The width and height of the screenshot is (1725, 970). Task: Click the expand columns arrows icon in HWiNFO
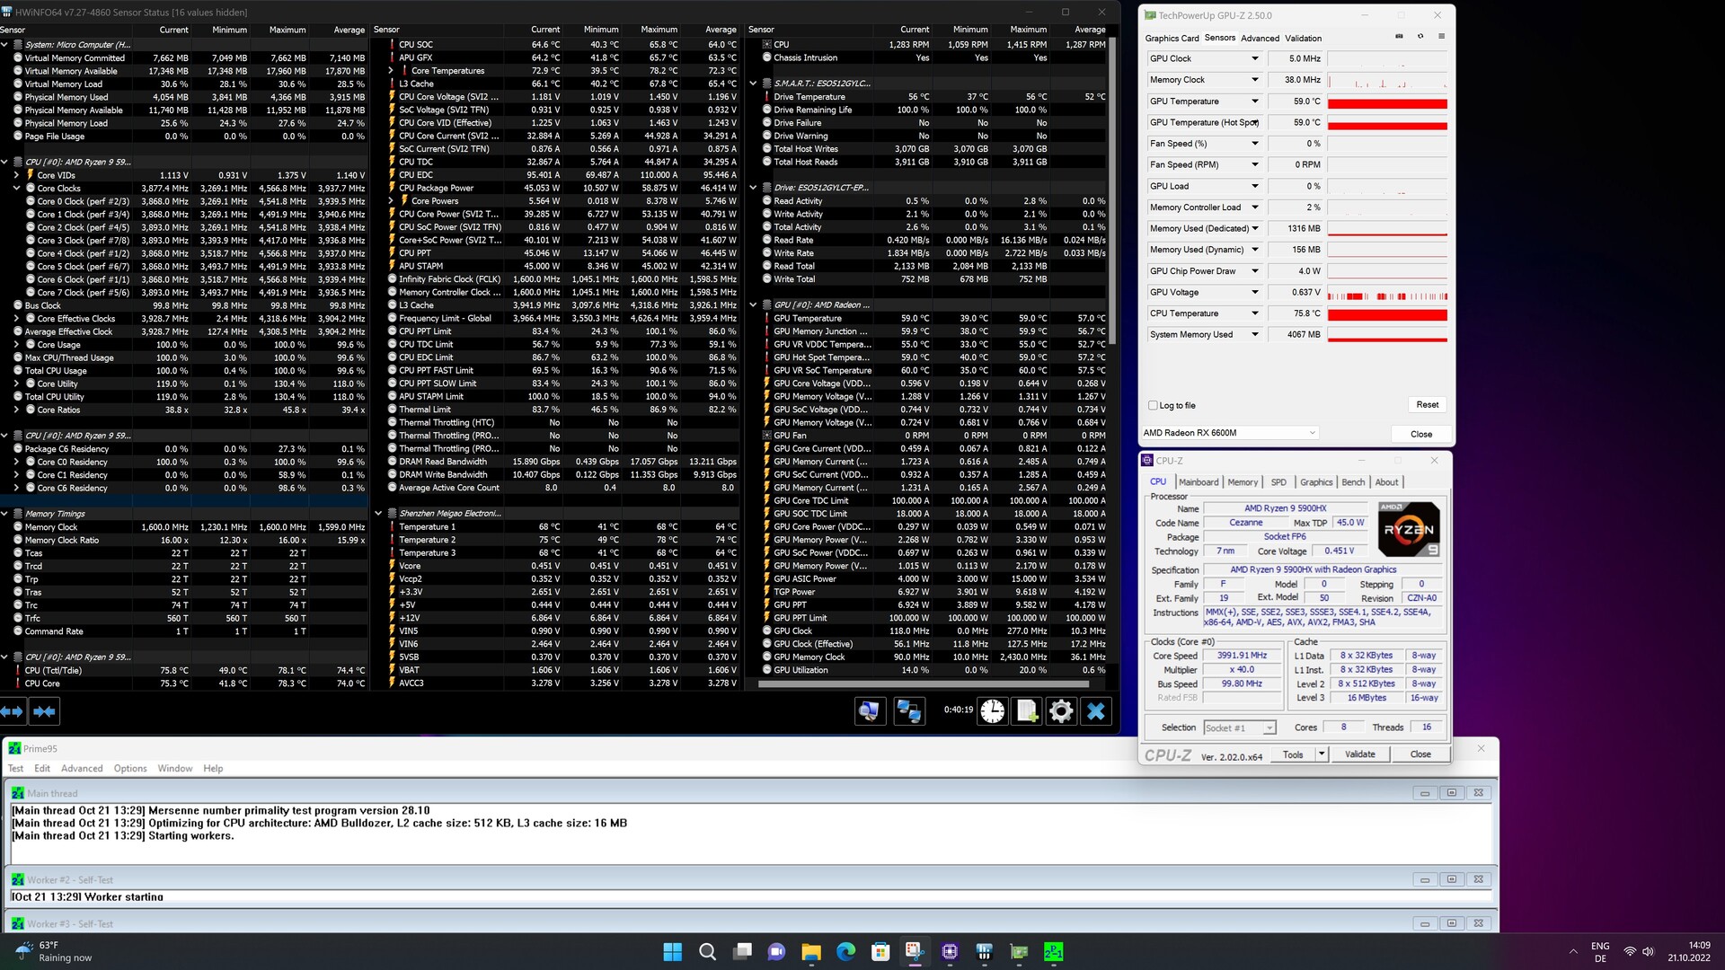(12, 711)
